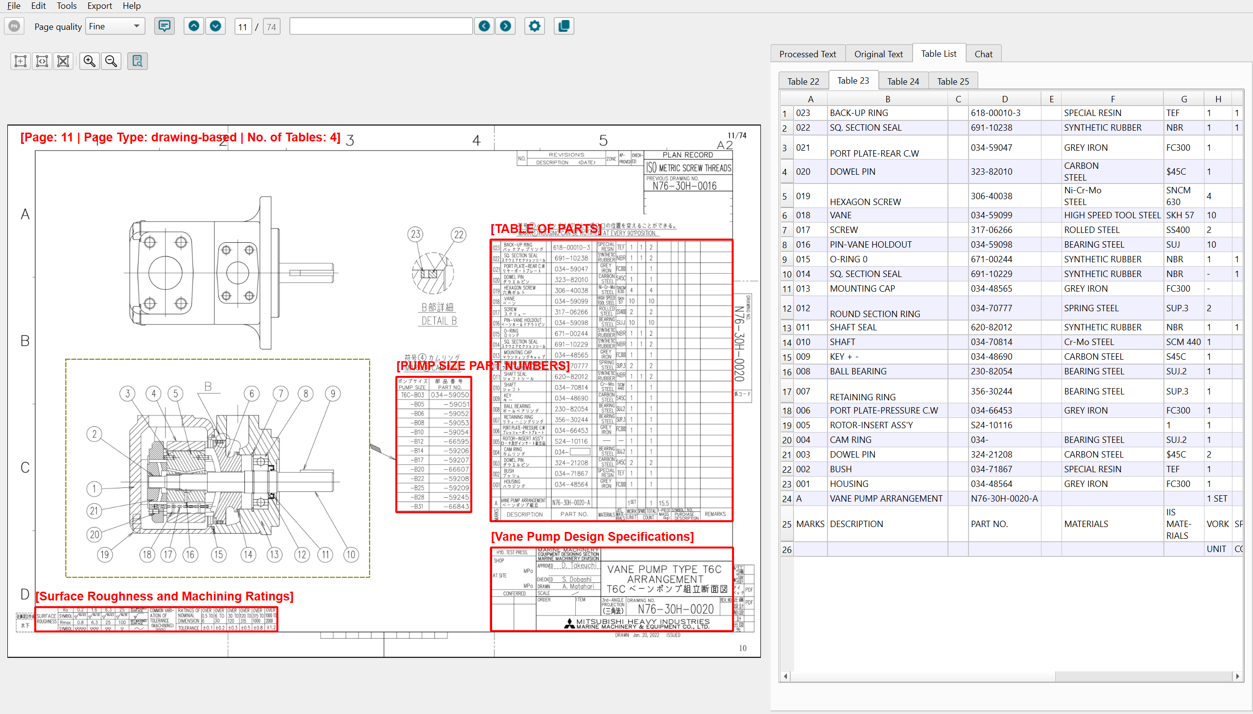Zoom in with the magnifier plus icon
Screen dimensions: 1253x714
pyautogui.click(x=89, y=61)
